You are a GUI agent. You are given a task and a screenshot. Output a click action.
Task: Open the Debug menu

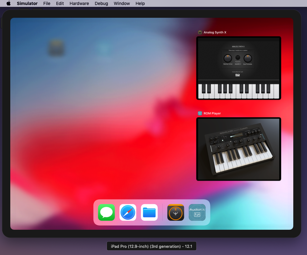tap(101, 3)
